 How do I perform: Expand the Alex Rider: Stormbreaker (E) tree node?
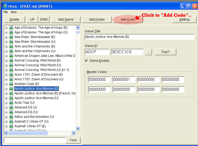[6, 37]
